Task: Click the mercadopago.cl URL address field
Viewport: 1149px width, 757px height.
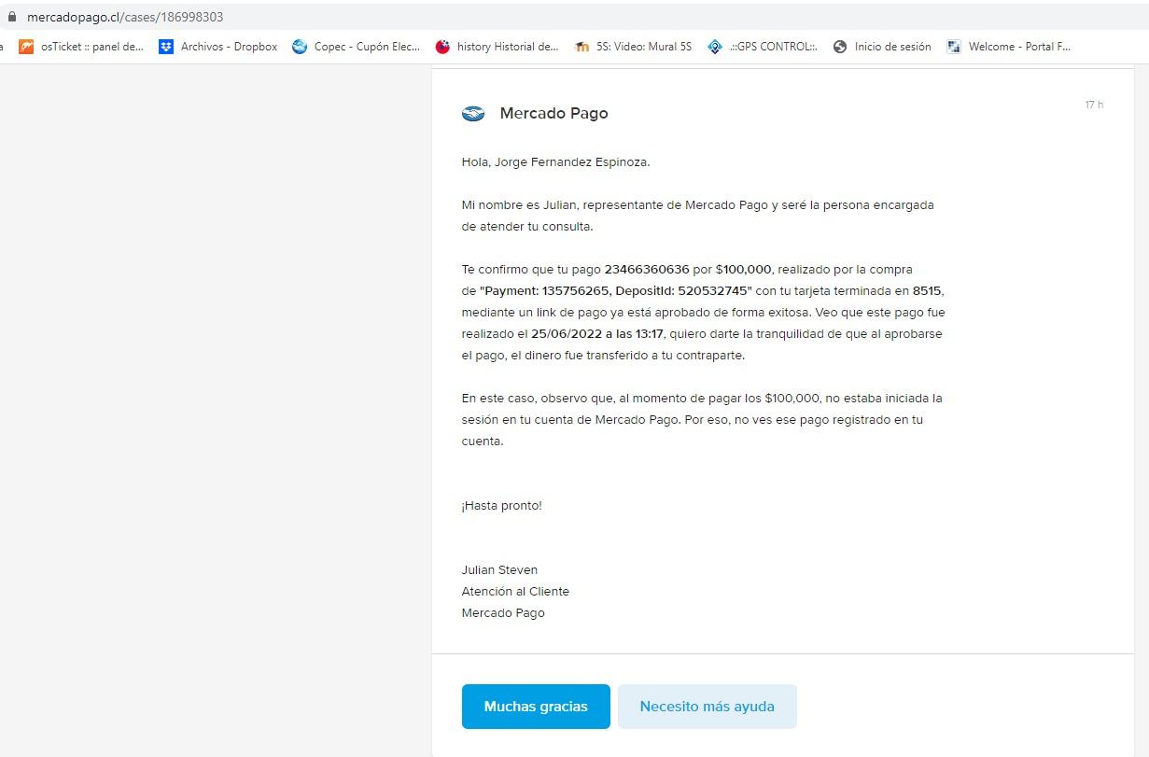Action: click(x=125, y=17)
